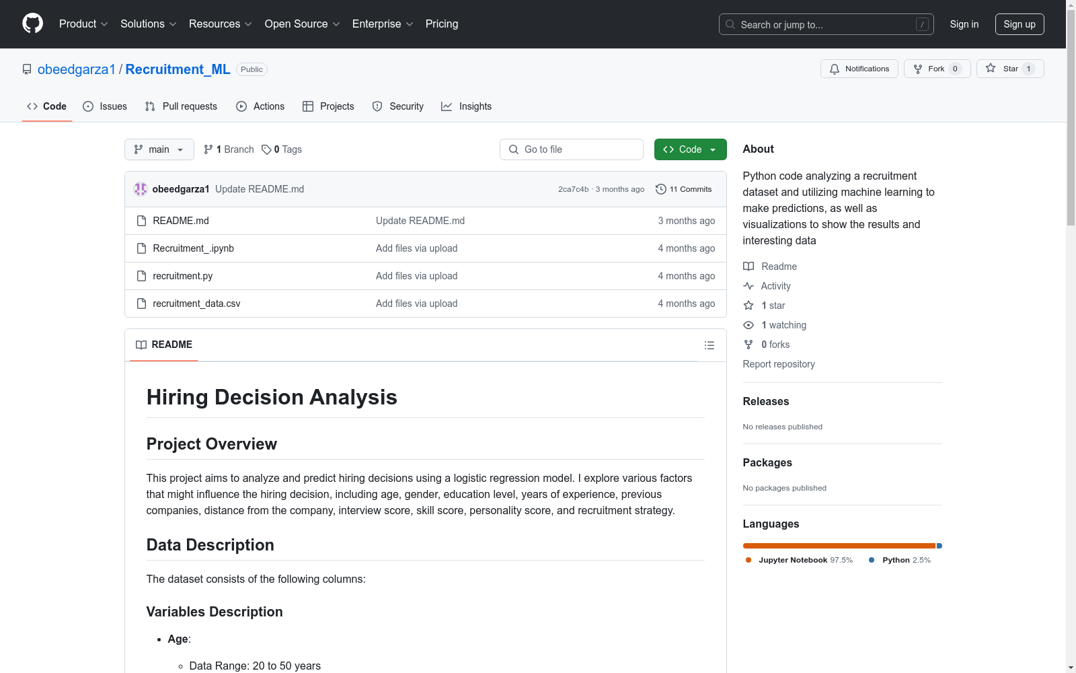The width and height of the screenshot is (1076, 673).
Task: Click the Sign up button
Action: (1020, 24)
